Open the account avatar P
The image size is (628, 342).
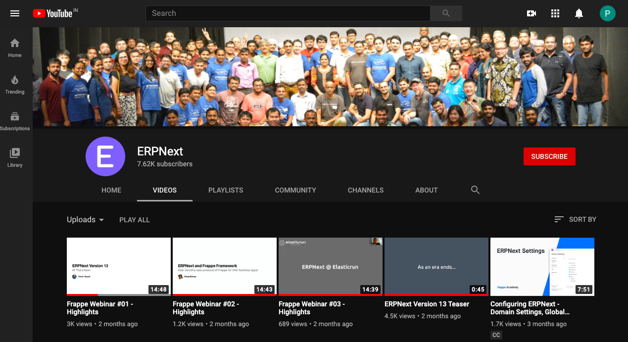[608, 13]
